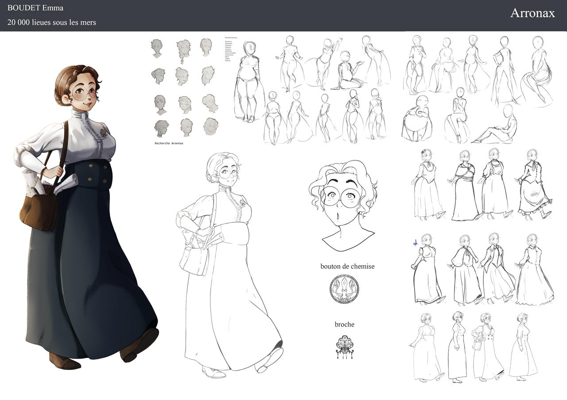
Task: Click the blue handwritten mark beside costume sketches
Action: pos(415,243)
